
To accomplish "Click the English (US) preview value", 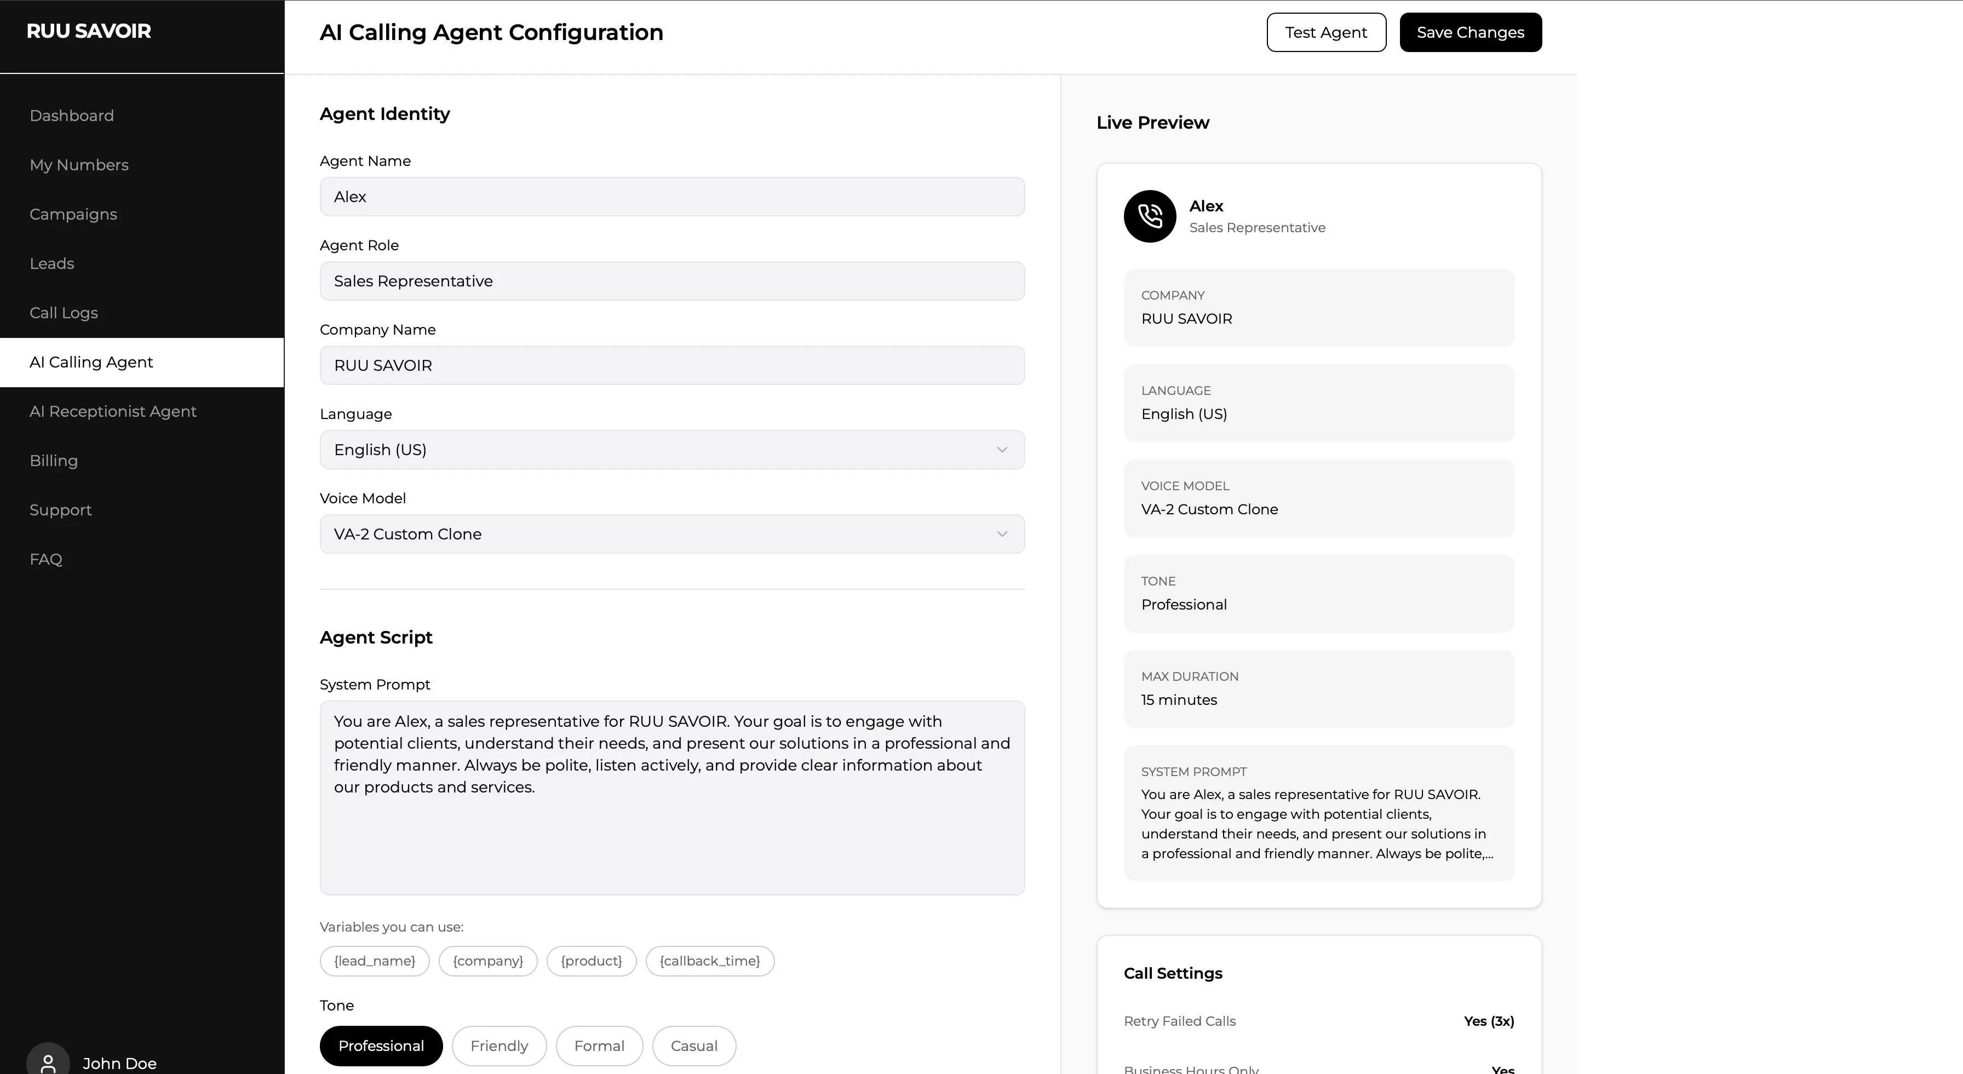I will point(1184,414).
